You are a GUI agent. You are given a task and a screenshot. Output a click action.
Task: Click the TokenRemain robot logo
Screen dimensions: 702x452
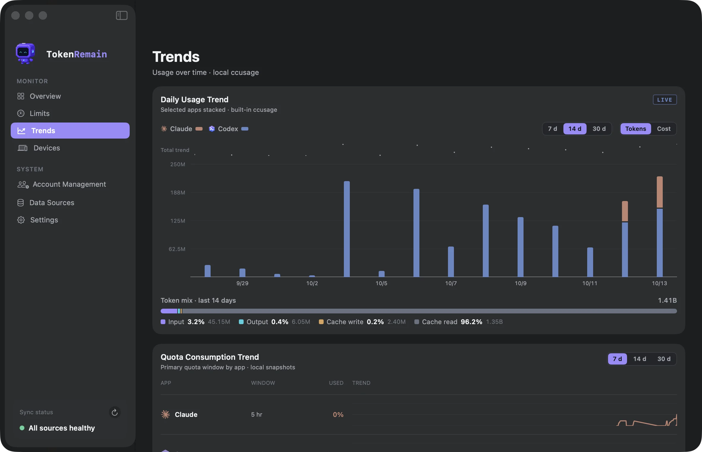pos(25,54)
